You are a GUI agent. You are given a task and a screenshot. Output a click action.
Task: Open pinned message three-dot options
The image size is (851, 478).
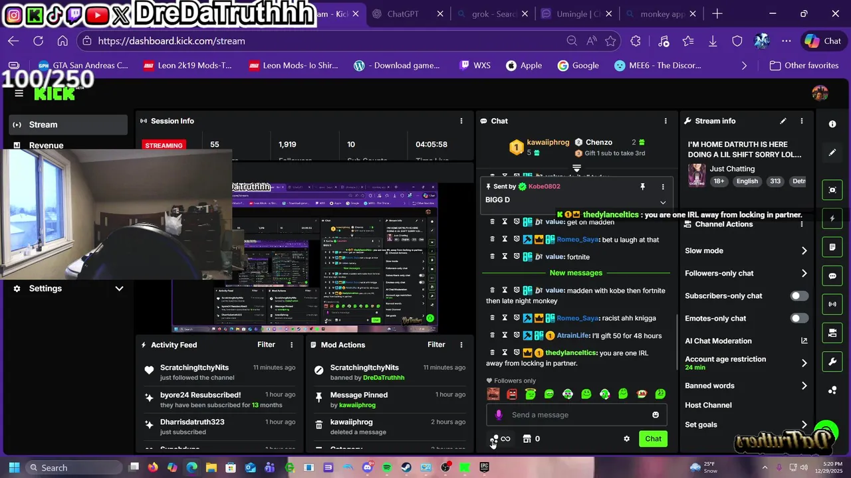(663, 187)
